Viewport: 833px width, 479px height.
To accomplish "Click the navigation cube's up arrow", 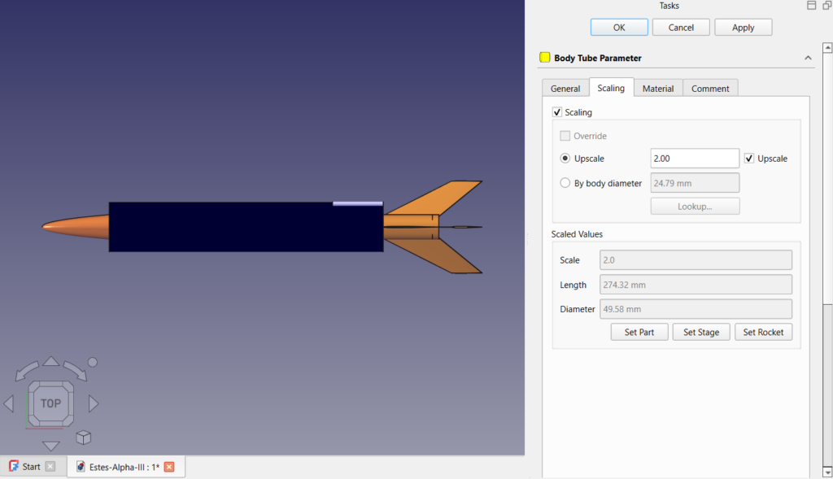I will click(50, 361).
